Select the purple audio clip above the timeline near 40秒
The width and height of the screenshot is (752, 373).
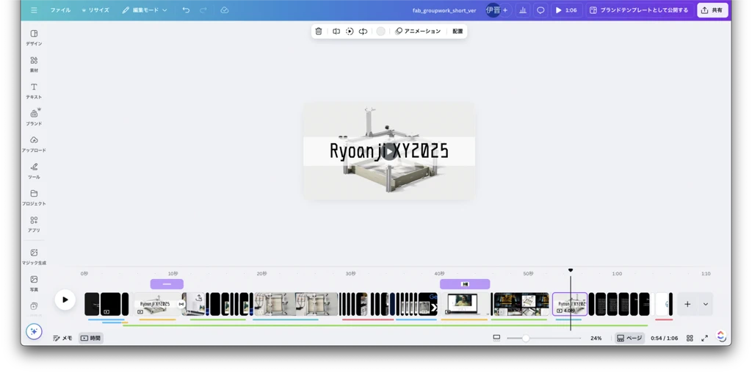pyautogui.click(x=465, y=284)
